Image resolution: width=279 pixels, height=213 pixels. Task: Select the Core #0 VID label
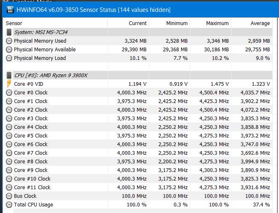tap(28, 84)
